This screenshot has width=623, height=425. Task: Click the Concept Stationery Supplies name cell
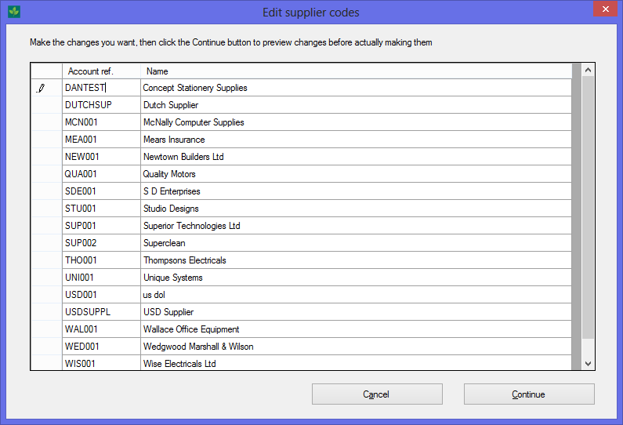point(356,88)
